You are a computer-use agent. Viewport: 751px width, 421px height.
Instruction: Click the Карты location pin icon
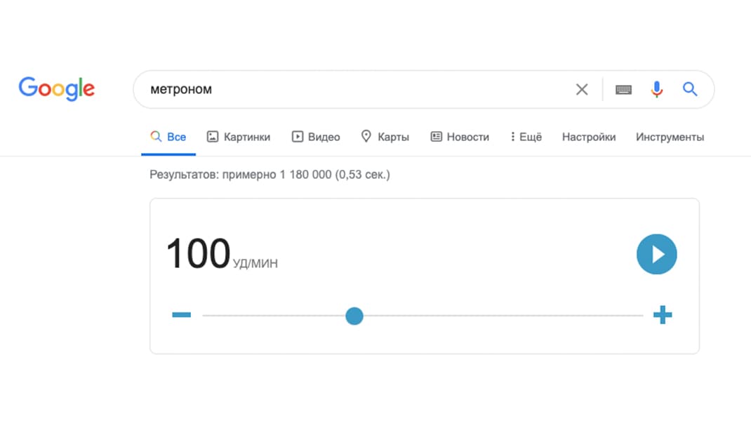pyautogui.click(x=366, y=136)
